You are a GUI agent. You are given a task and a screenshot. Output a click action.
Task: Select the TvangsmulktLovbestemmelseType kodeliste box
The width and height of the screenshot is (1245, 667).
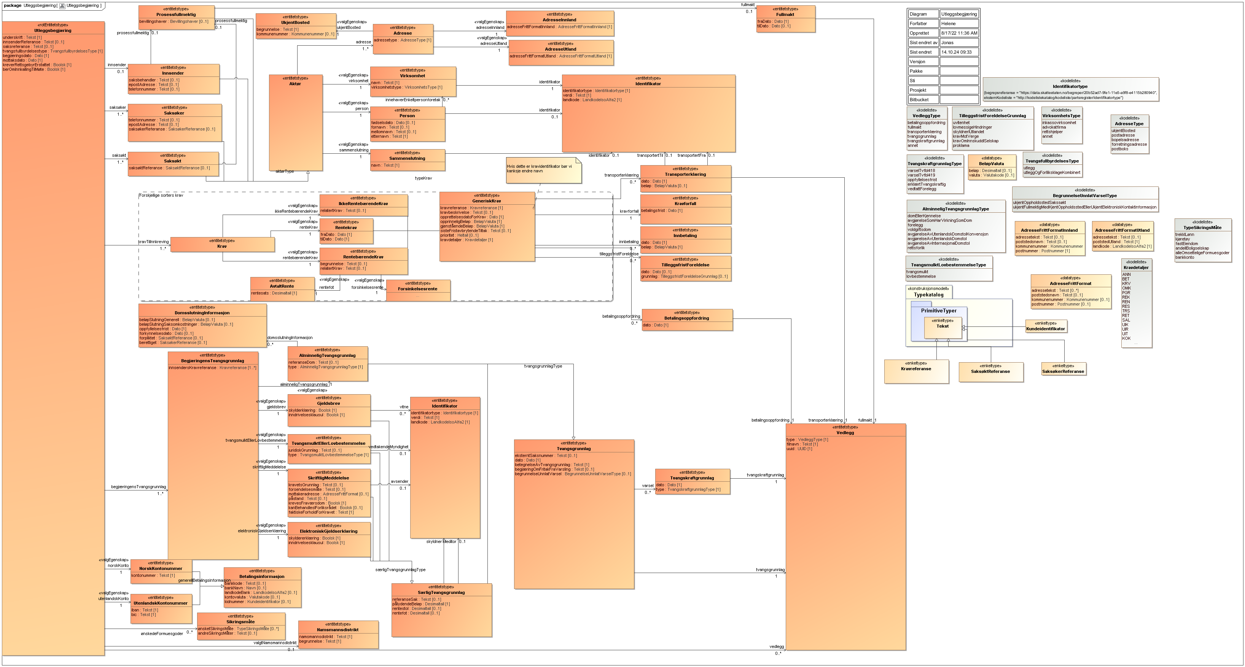pos(949,268)
